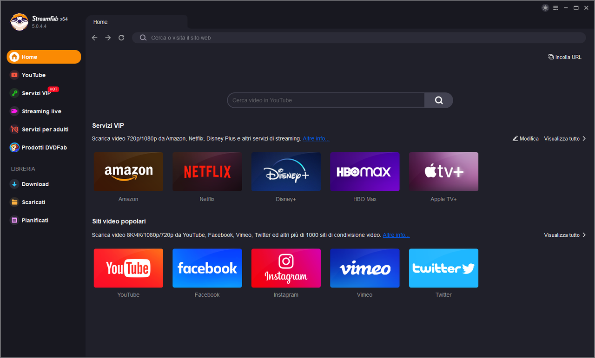
Task: Click the Netflix caption under tile
Action: tap(207, 199)
